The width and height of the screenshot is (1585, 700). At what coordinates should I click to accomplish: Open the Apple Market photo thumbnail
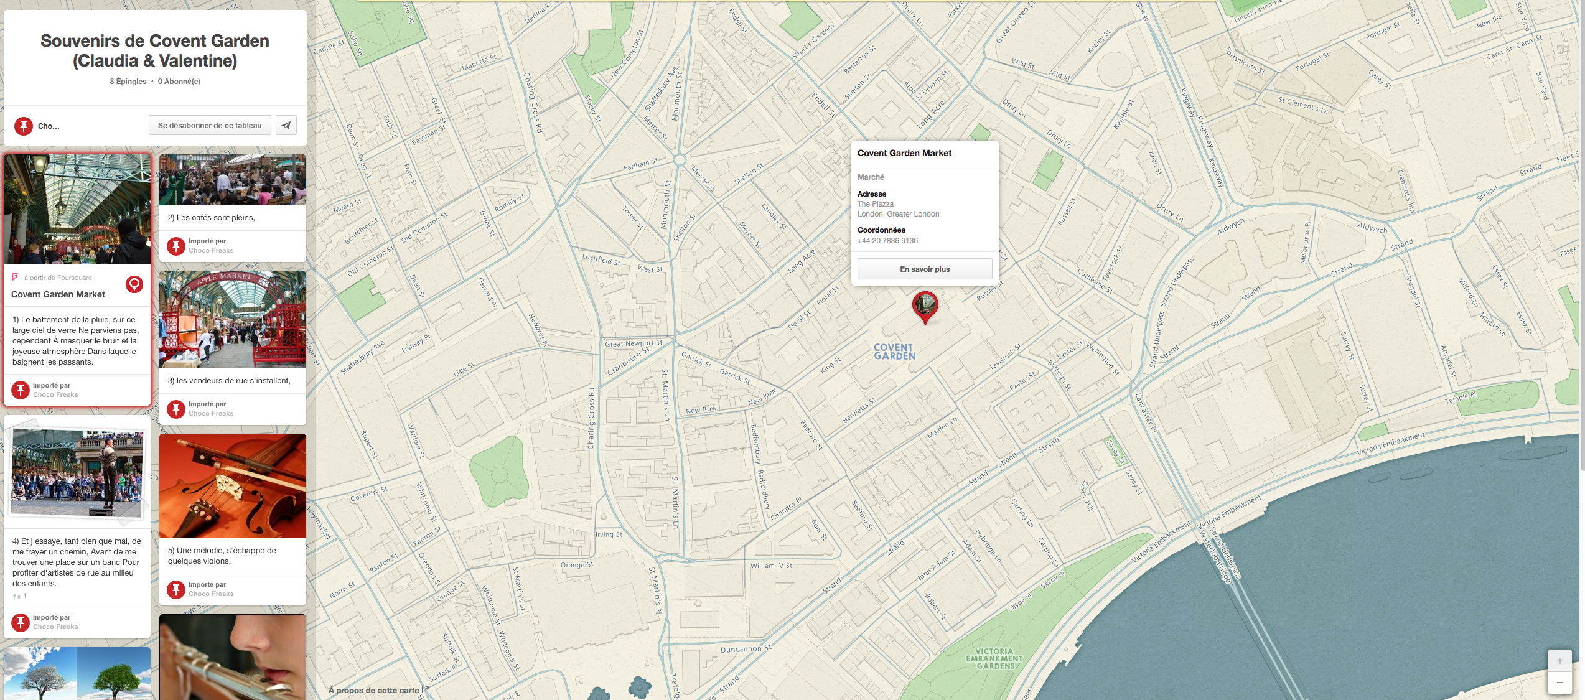coord(233,319)
